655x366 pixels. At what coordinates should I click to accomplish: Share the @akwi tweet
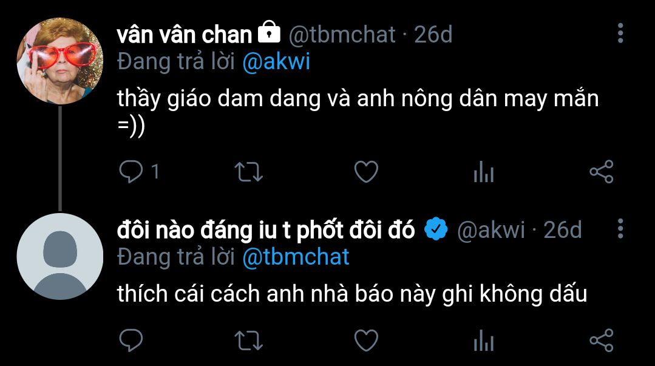tap(602, 340)
